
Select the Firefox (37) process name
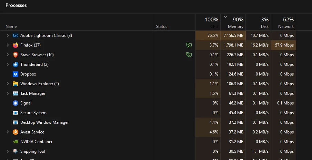(30, 45)
